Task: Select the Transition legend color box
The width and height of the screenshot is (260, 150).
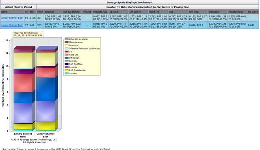Action: [67, 45]
